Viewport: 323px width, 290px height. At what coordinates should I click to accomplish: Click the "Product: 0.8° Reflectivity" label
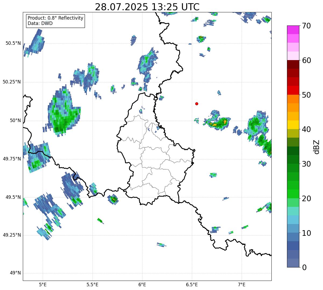[x=56, y=18]
